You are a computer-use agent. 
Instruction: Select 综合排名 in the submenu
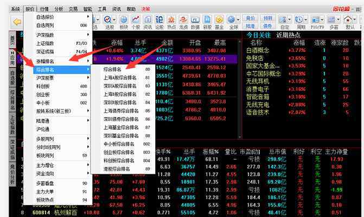[x=123, y=69]
